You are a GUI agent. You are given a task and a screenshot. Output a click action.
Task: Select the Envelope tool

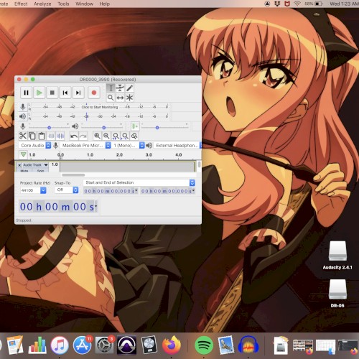click(x=120, y=88)
